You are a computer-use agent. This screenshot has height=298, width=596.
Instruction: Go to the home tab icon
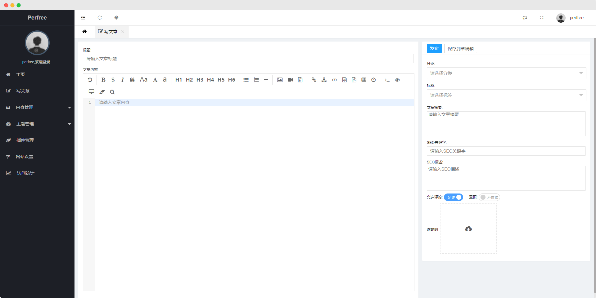(84, 32)
